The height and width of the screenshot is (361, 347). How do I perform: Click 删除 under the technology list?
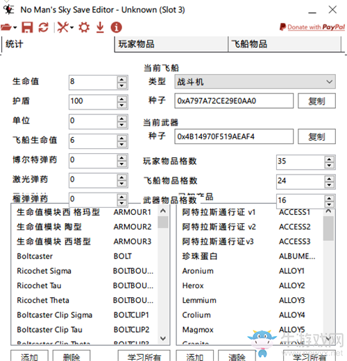point(71,356)
